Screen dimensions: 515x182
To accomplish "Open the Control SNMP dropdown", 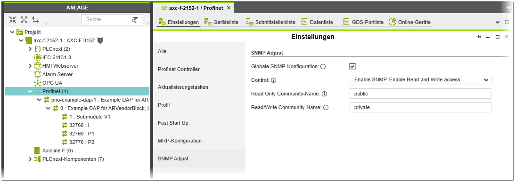I will pyautogui.click(x=420, y=79).
